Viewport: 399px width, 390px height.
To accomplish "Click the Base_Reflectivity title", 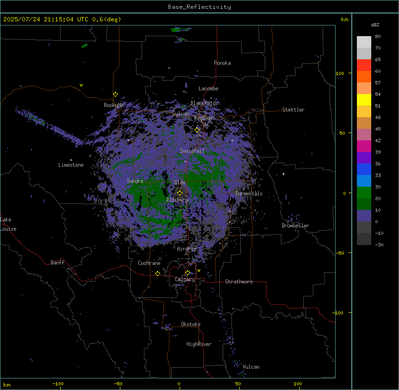I will point(199,7).
